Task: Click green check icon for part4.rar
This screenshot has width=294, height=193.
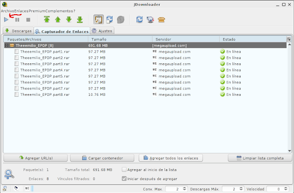Action: pos(222,70)
